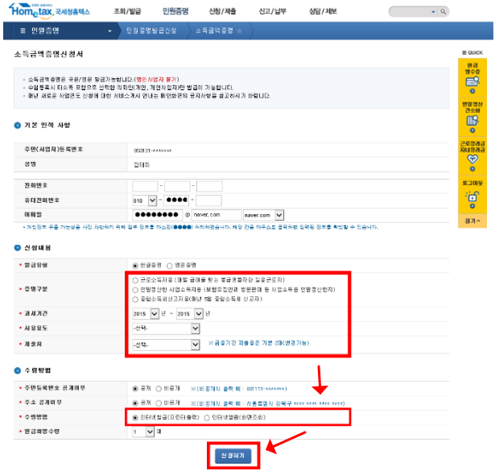The image size is (495, 471).
Task: Click the masked 이메일 ID field
Action: pos(157,215)
